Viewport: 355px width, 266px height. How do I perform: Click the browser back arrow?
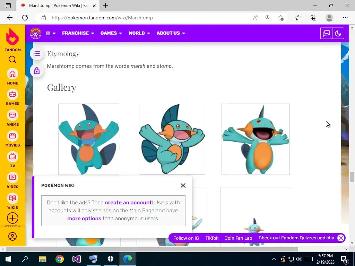tap(9, 18)
